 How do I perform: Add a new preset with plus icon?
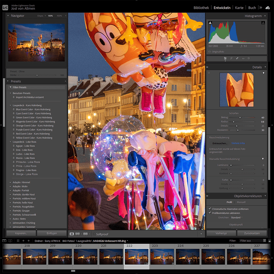pyautogui.click(x=65, y=81)
